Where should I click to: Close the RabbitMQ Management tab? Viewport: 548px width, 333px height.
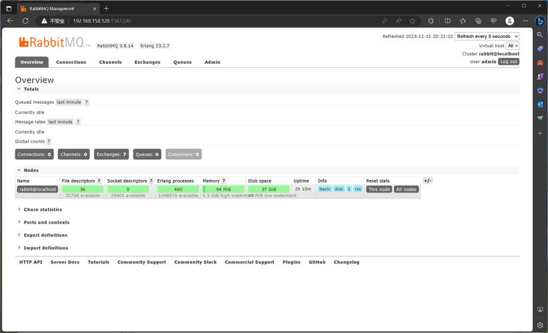94,9
